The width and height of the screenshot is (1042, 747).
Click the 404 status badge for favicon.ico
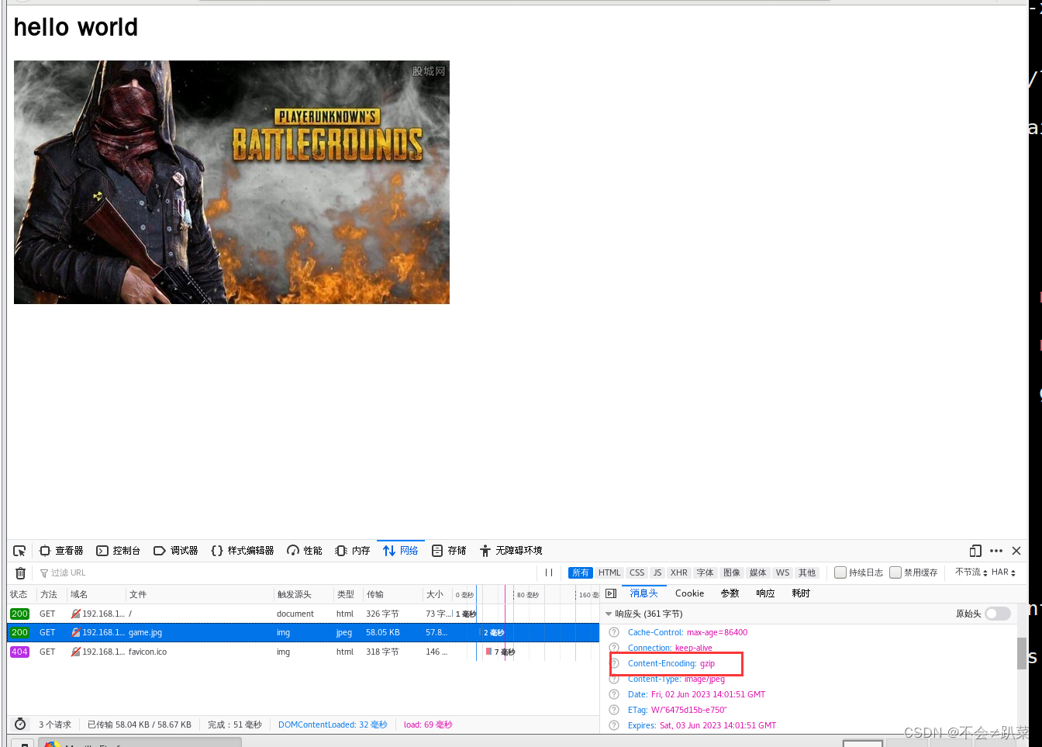coord(19,652)
